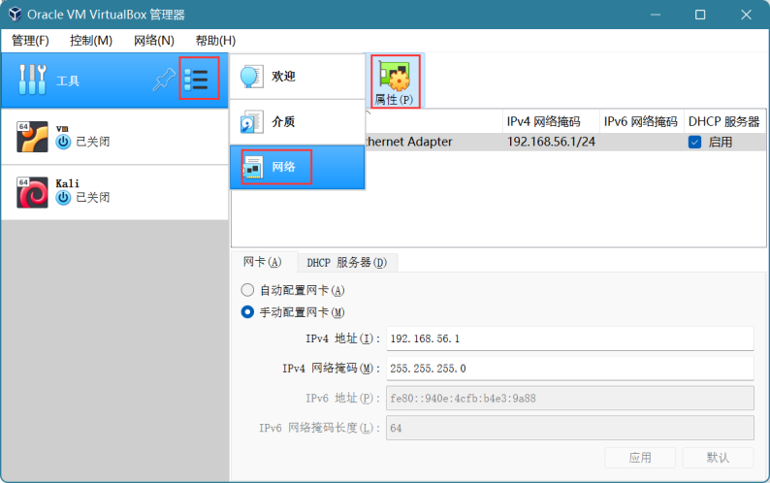This screenshot has height=483, width=770.
Task: Select the Kali virtual machine icon
Action: [32, 193]
